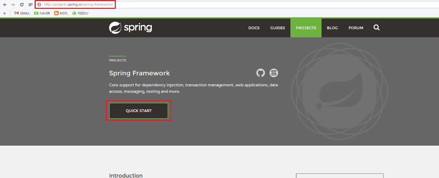Screen dimensions: 439x178
Task: Click the Spring Framework heading
Action: tap(139, 73)
